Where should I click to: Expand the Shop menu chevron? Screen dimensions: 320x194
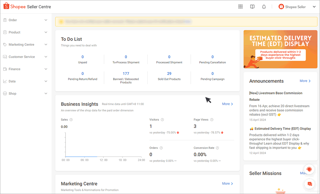[x=46, y=93]
